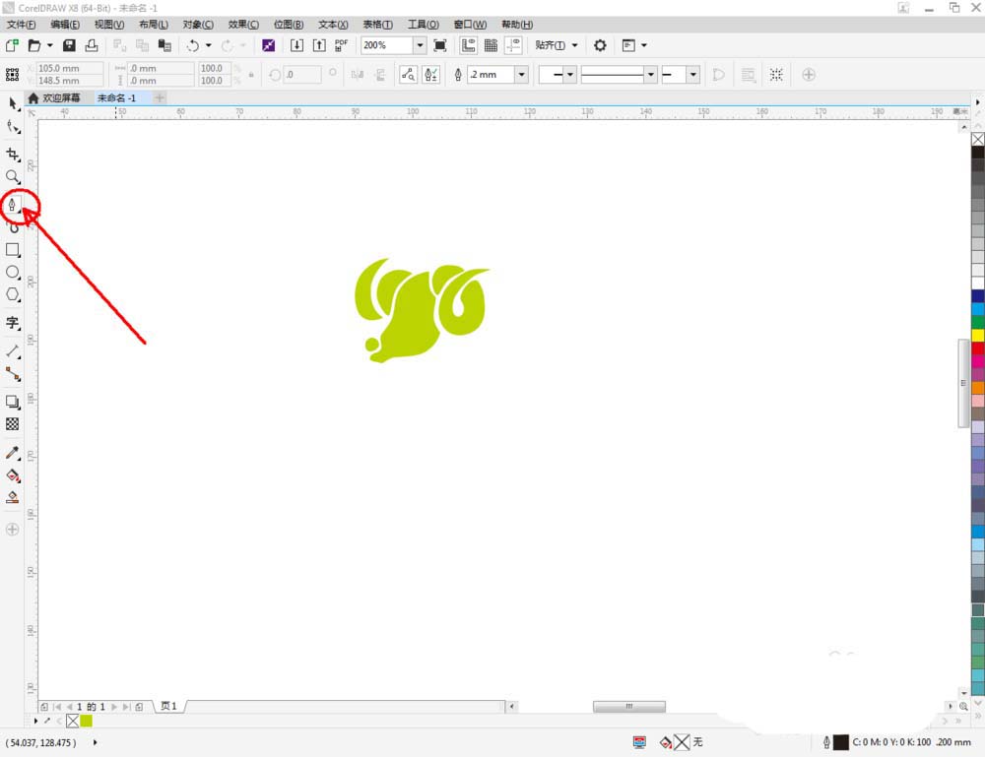Open the 编辑(E) menu
985x757 pixels.
[65, 25]
